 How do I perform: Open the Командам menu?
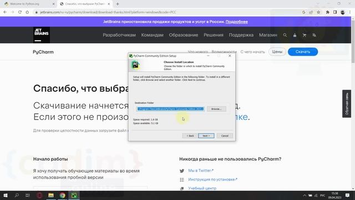152,35
